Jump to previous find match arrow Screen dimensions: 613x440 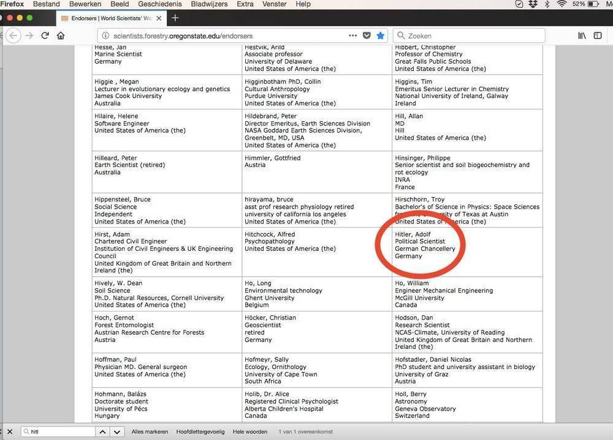tap(103, 431)
